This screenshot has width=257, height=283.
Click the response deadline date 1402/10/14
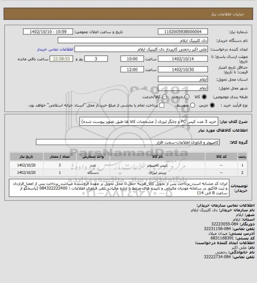pos(183,59)
